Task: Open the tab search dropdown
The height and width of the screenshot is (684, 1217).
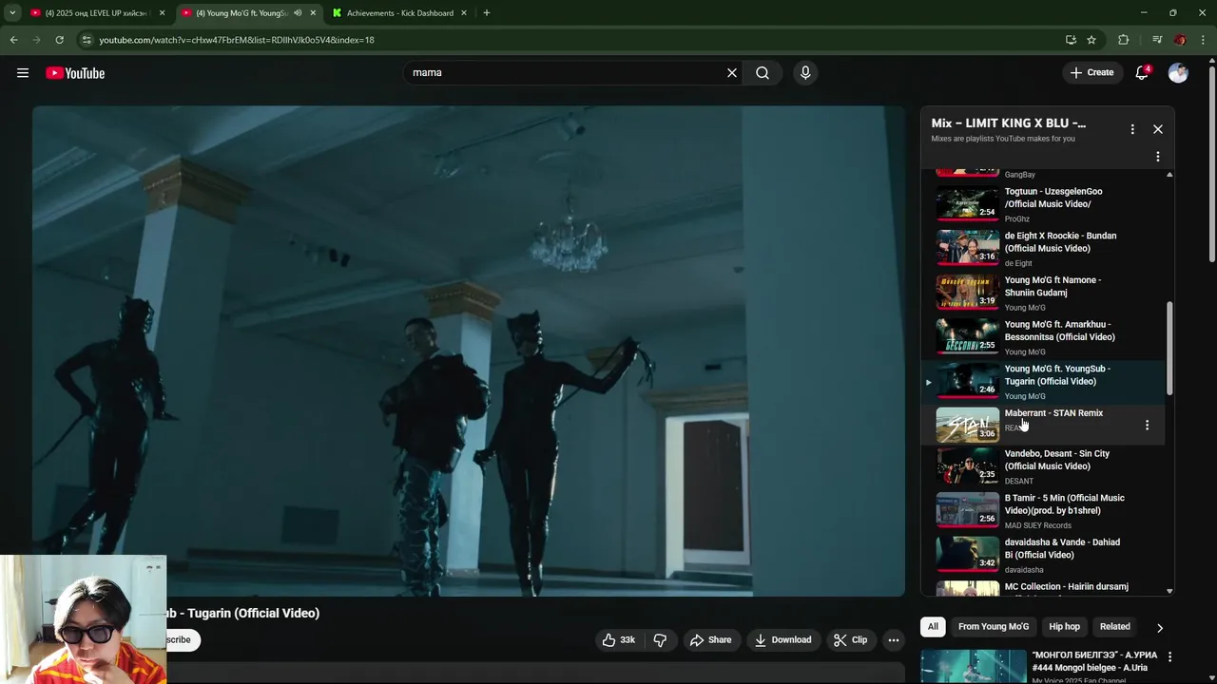Action: [12, 13]
